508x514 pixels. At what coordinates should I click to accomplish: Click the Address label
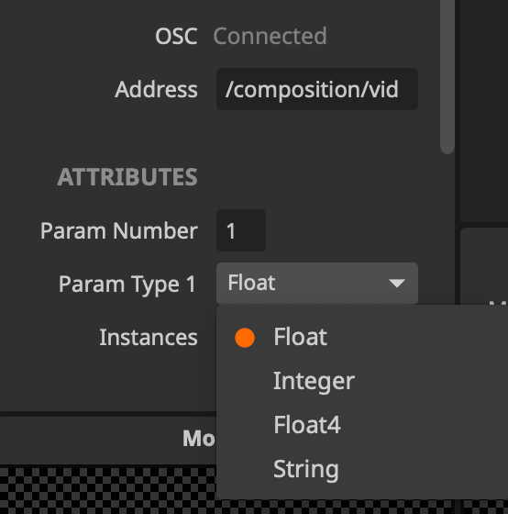(156, 90)
